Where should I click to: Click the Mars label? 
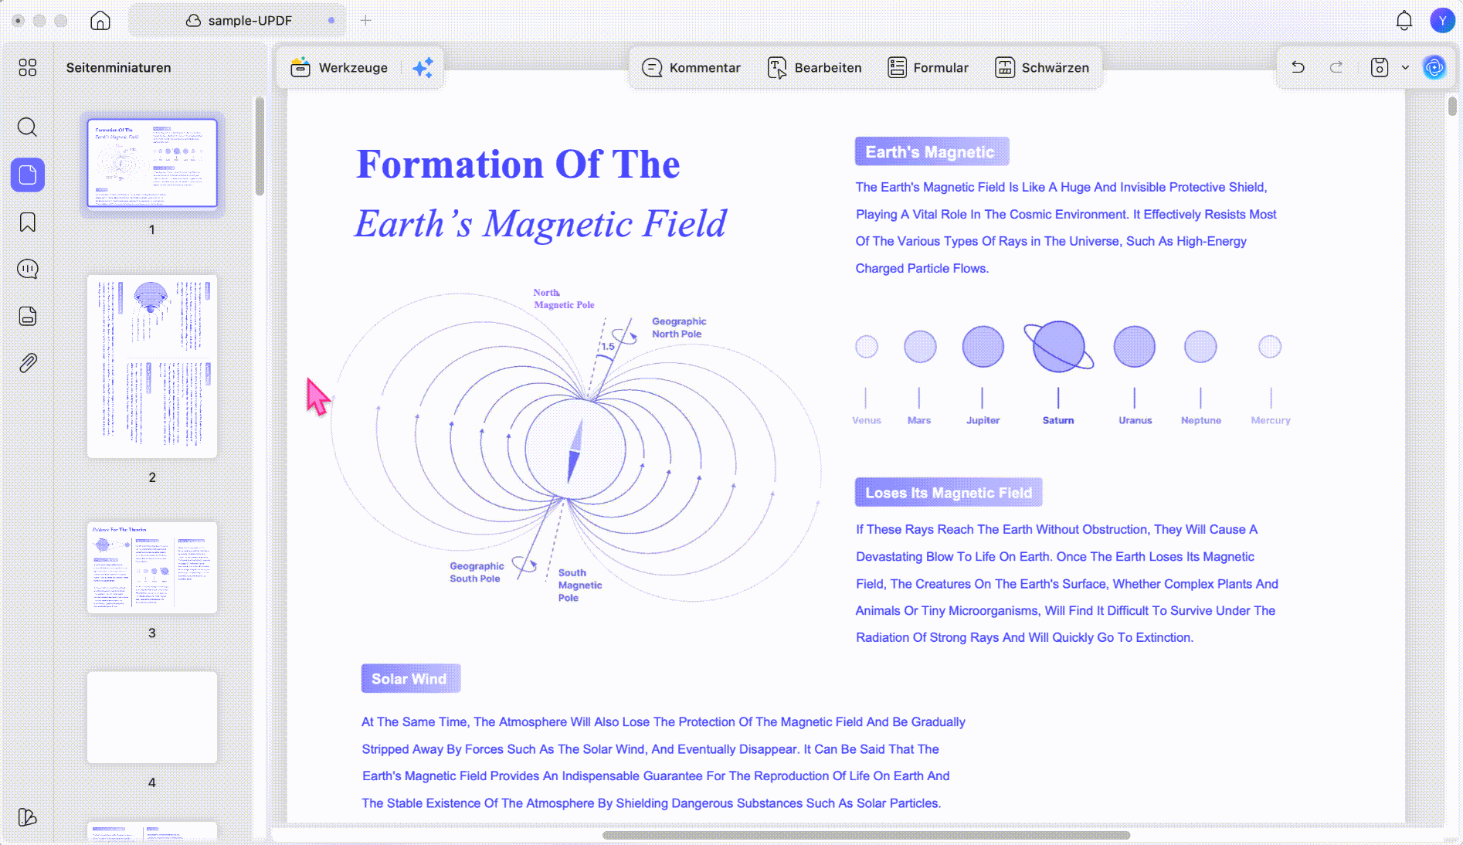919,420
